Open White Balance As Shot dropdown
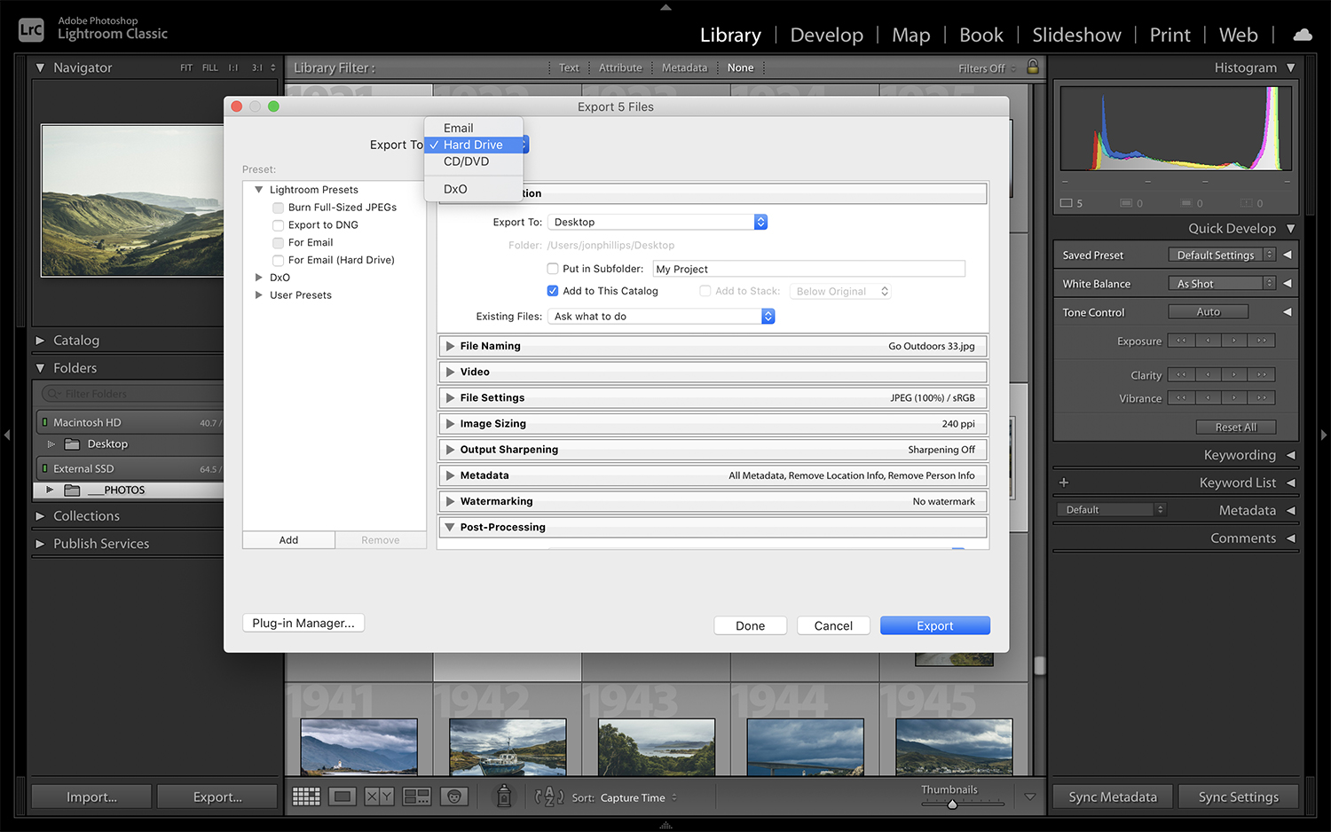 1222,283
